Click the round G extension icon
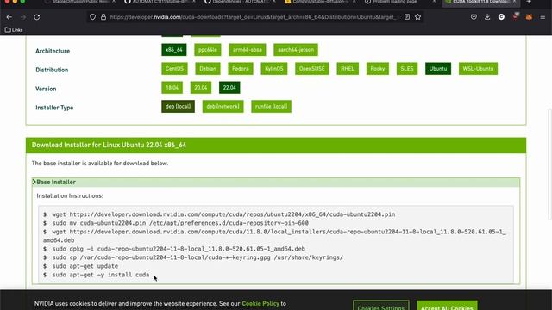 point(501,17)
